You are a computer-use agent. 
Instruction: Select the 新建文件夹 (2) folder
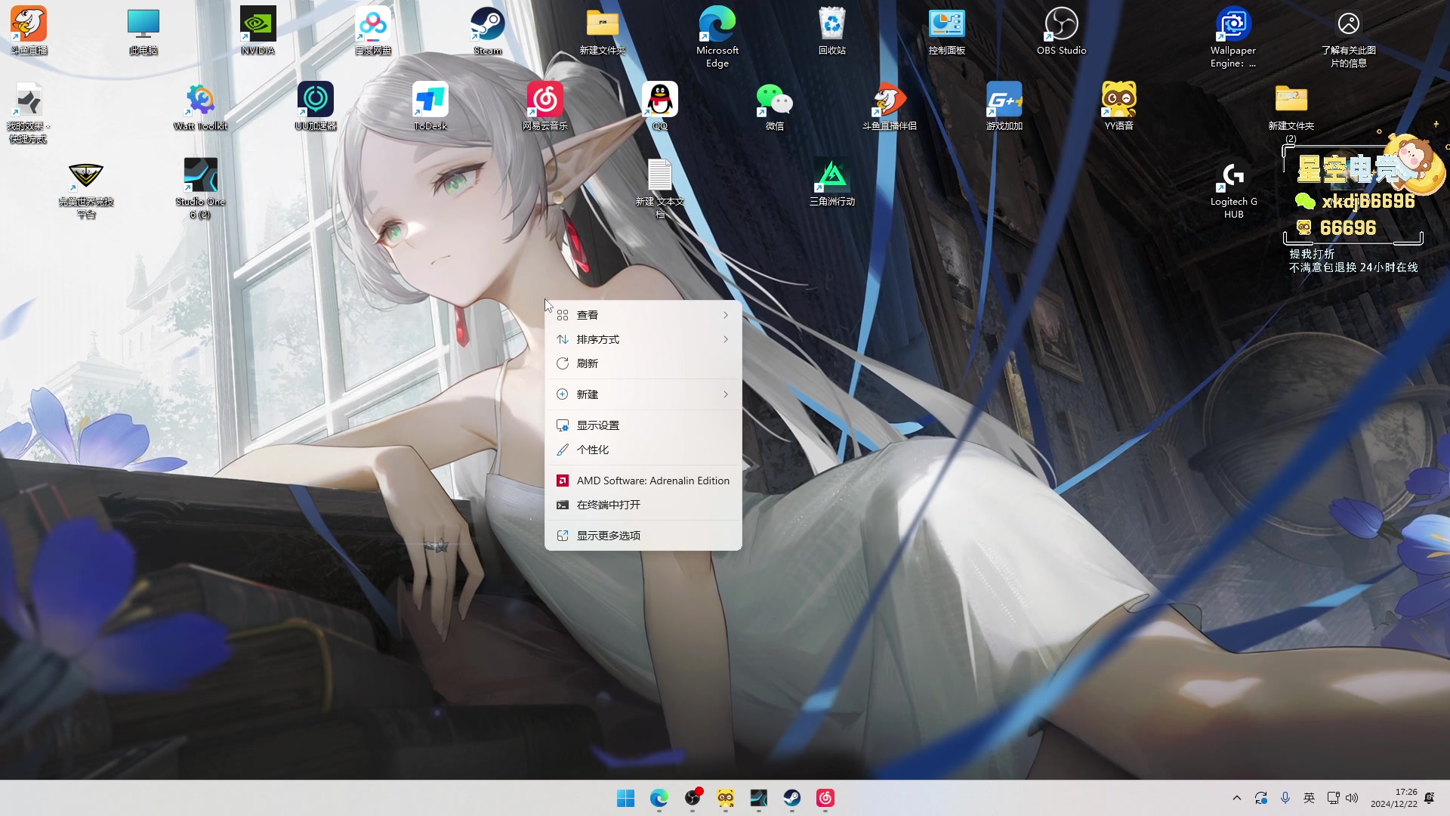pyautogui.click(x=1291, y=113)
